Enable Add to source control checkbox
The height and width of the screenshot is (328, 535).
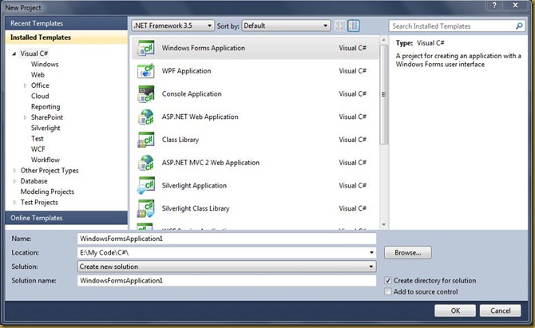387,291
